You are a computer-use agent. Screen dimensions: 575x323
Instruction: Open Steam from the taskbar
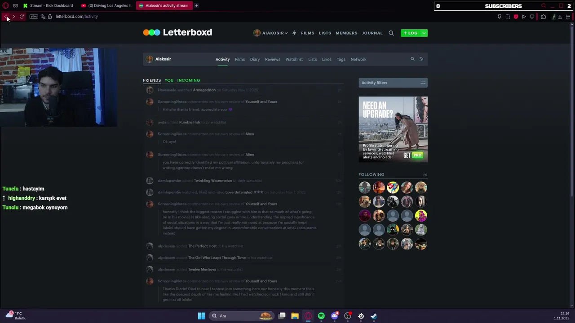point(374,316)
